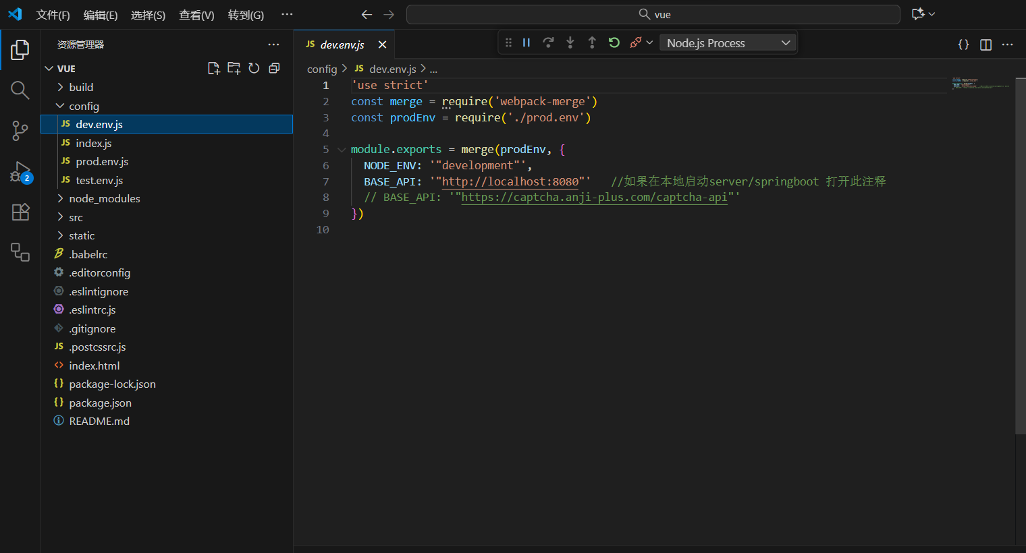The height and width of the screenshot is (553, 1026).
Task: Restart the debugger
Action: click(x=614, y=42)
